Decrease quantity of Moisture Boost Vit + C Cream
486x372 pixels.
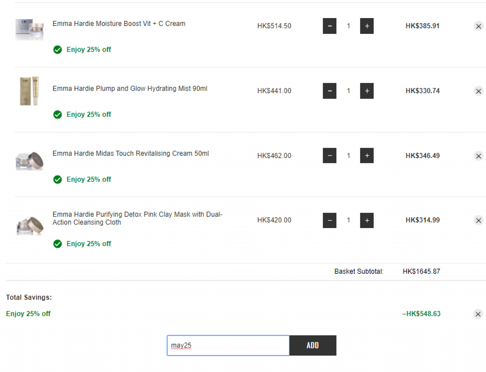[x=329, y=26]
